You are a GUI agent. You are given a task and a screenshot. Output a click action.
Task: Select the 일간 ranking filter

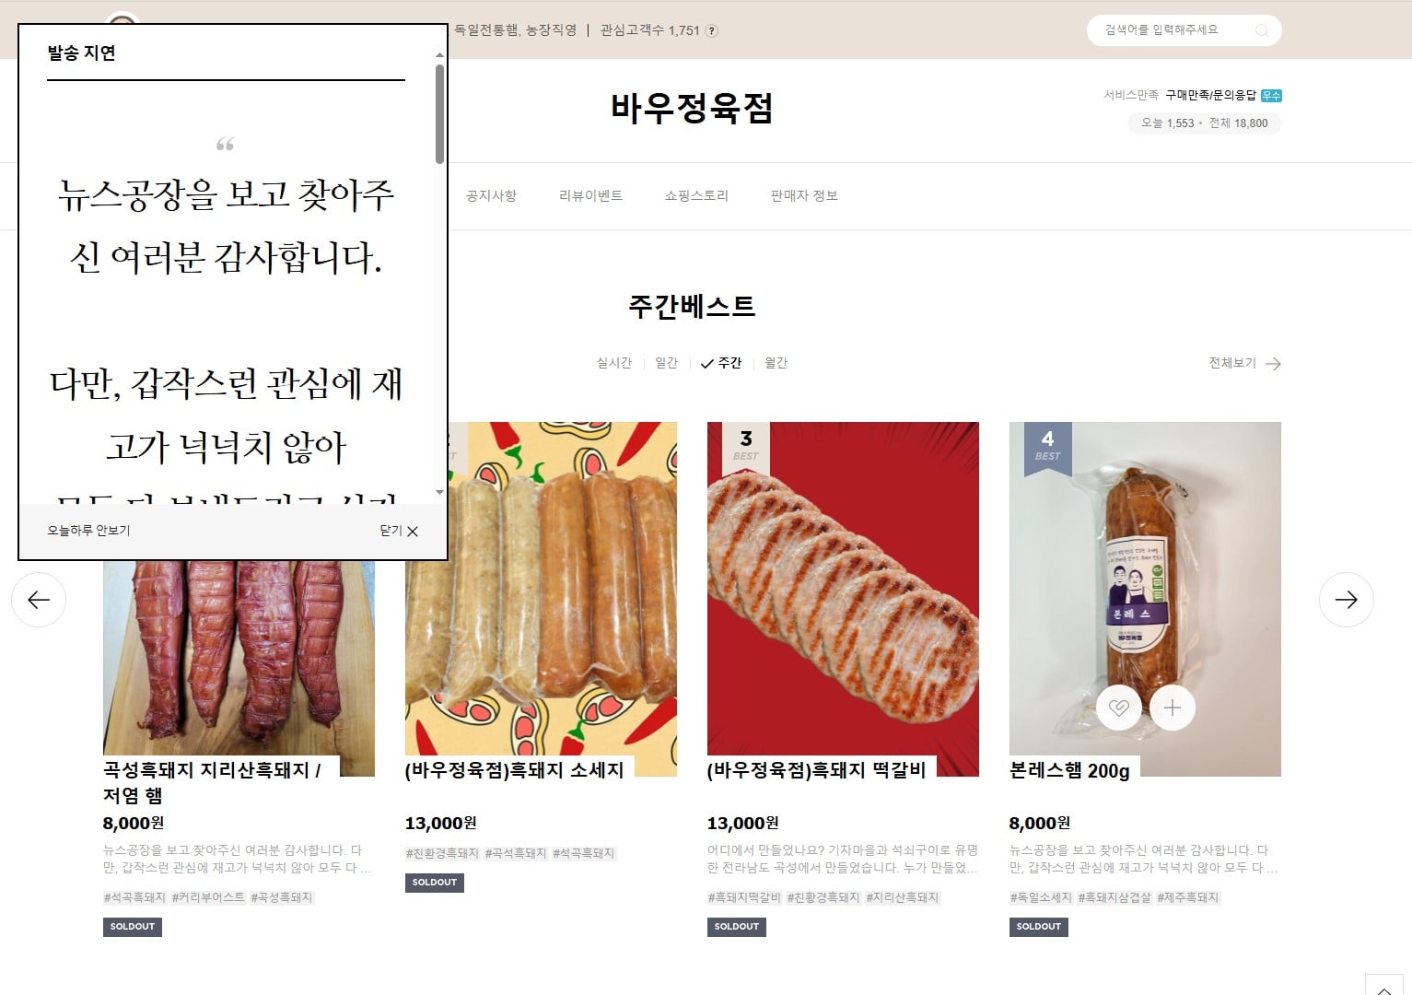pos(666,363)
